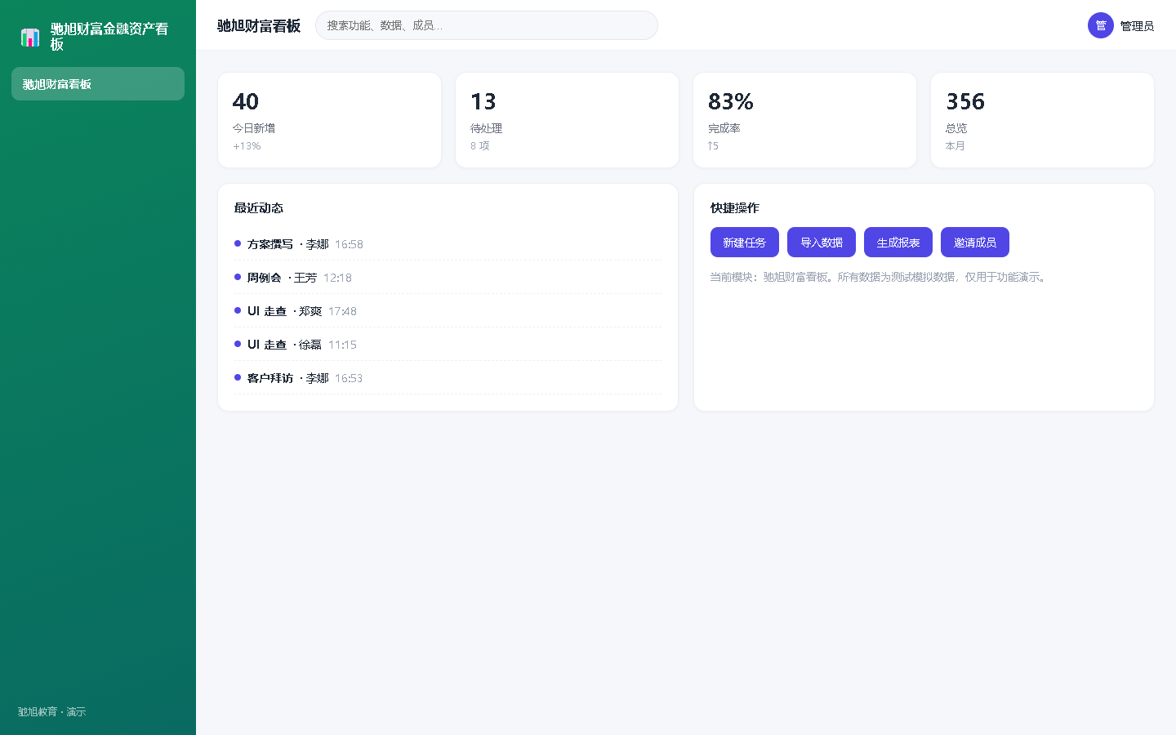Select the 周例会 王芳 activity entry
The height and width of the screenshot is (735, 1176).
click(448, 278)
